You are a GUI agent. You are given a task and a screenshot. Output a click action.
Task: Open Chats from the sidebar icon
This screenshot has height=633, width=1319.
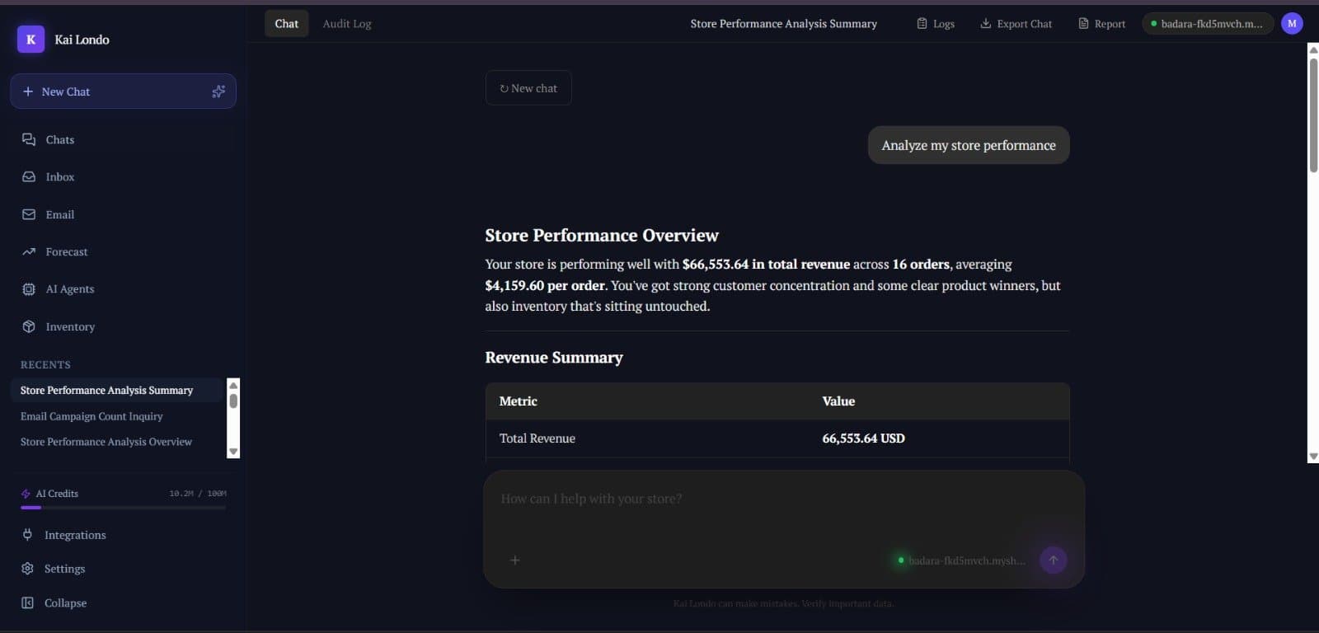[x=29, y=139]
